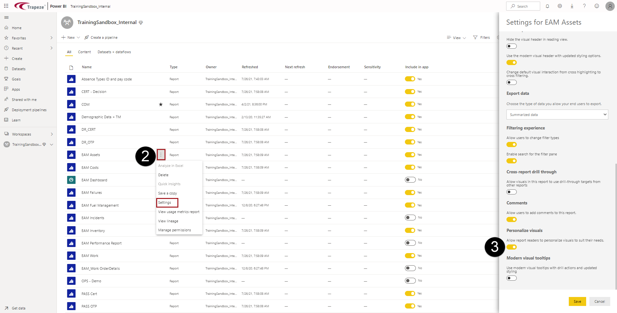The height and width of the screenshot is (313, 617).
Task: Open the Get data icon at bottom left
Action: [7, 308]
